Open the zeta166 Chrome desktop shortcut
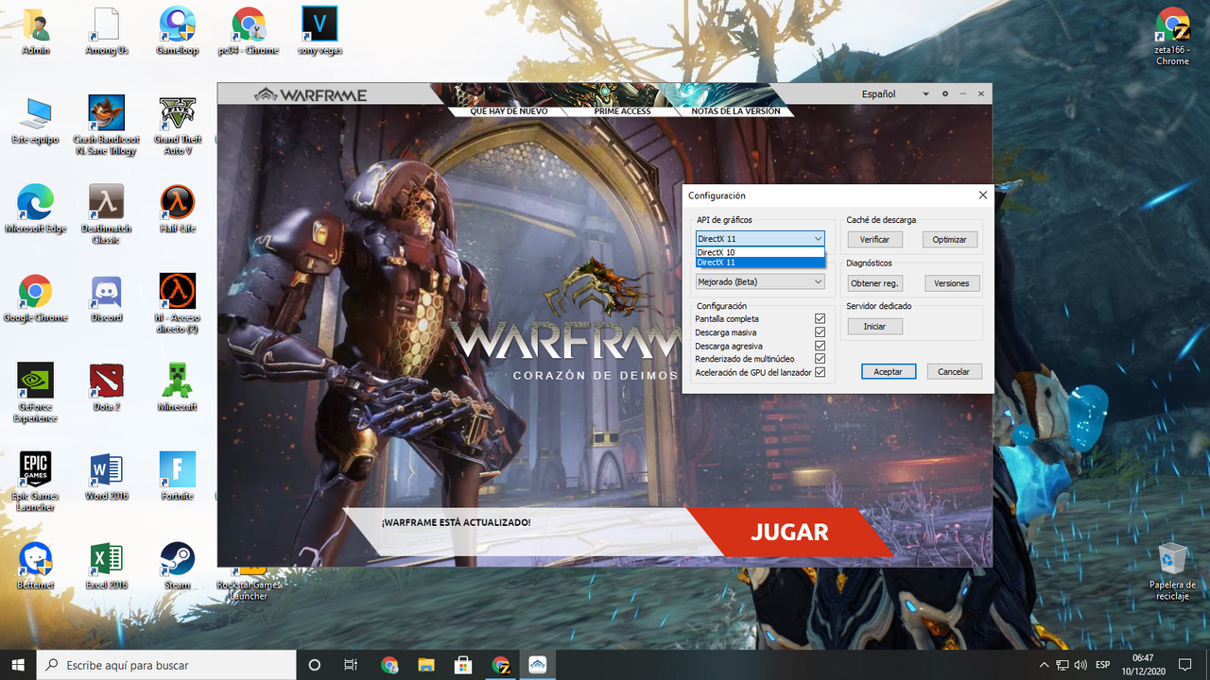This screenshot has width=1210, height=680. tap(1172, 37)
